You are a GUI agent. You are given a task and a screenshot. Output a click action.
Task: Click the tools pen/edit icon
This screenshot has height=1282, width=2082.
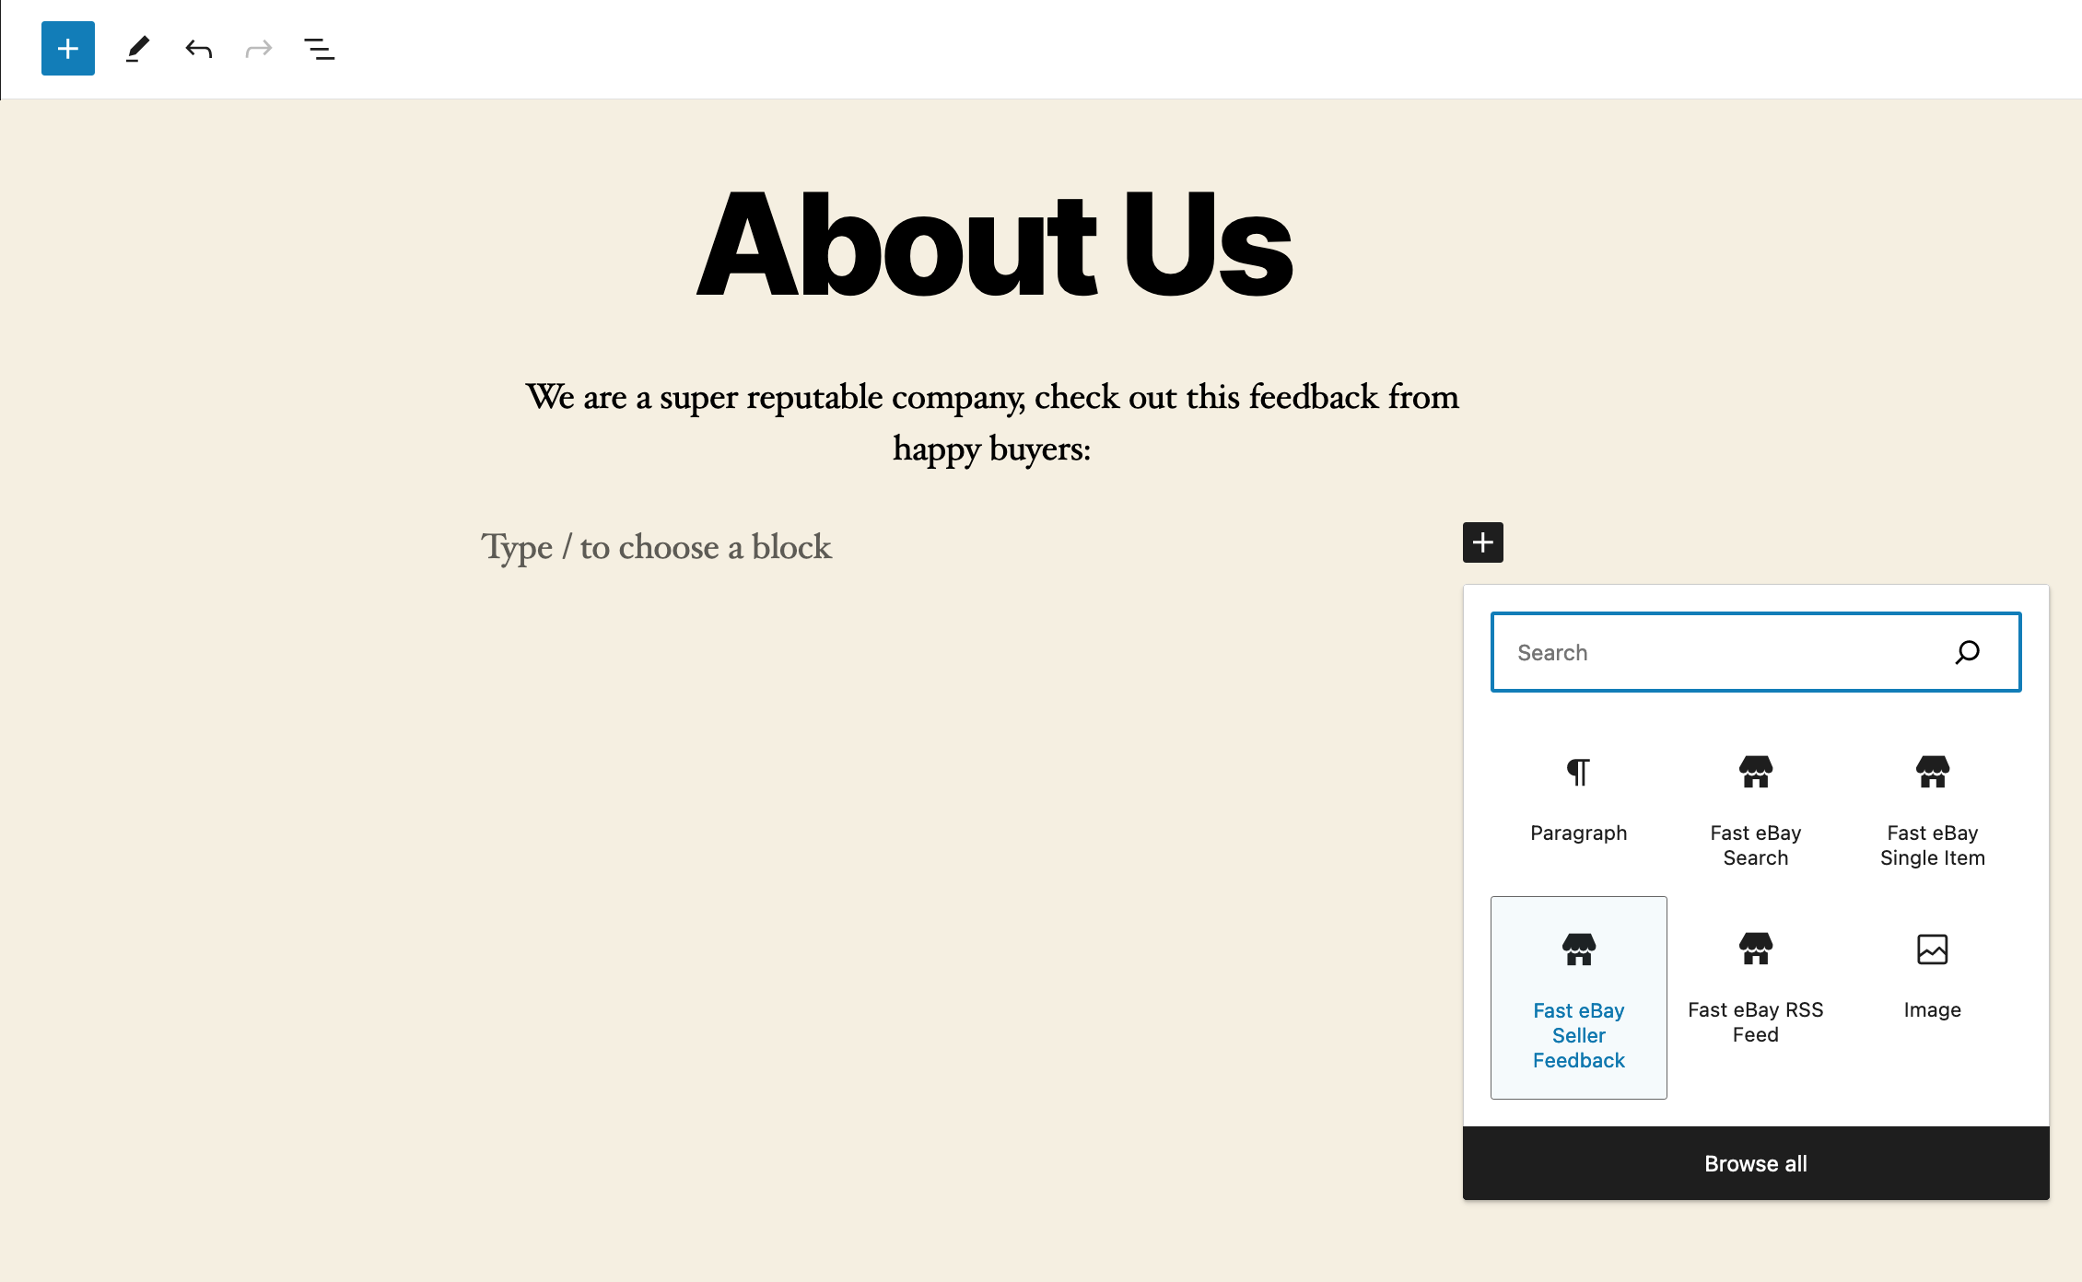(134, 48)
